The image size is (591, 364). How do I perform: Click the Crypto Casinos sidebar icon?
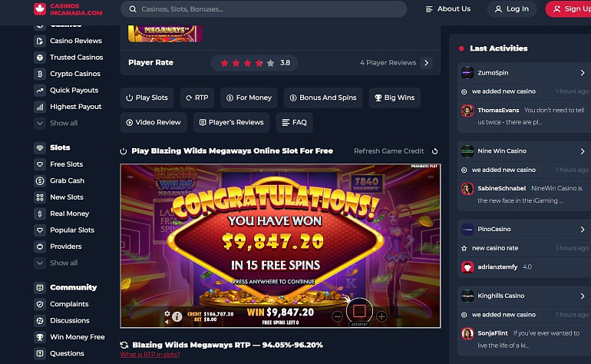pyautogui.click(x=40, y=74)
